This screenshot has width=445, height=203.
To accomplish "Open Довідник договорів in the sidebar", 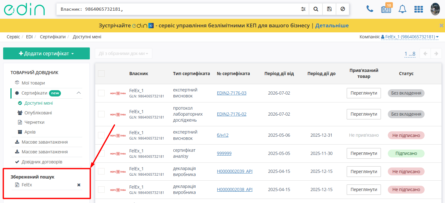I will [42, 162].
